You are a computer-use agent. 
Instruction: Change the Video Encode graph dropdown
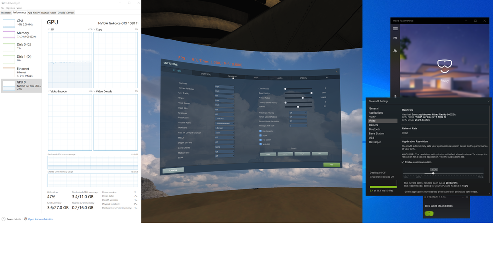click(x=57, y=92)
